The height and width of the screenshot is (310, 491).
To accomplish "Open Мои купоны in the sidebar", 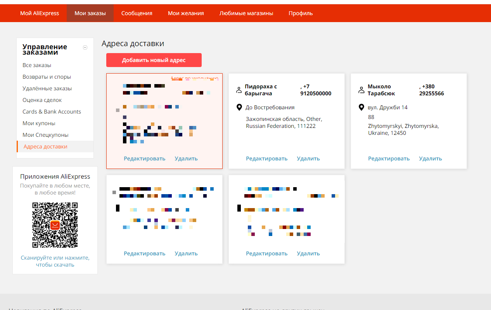I will [x=39, y=123].
